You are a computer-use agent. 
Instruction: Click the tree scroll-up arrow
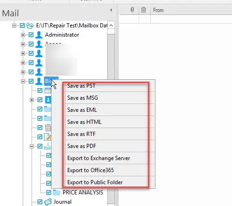111,26
